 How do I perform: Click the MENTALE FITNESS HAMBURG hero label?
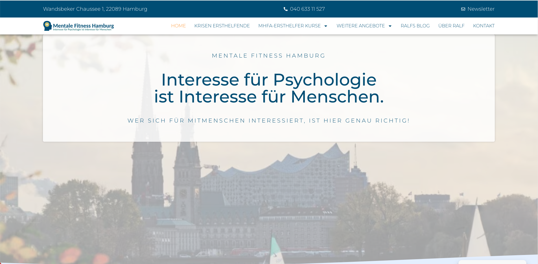click(268, 56)
